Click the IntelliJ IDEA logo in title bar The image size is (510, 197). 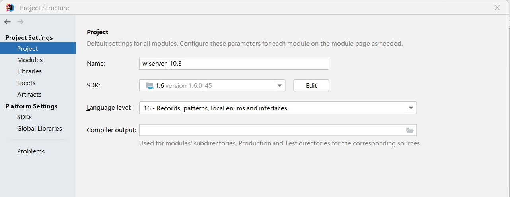click(x=10, y=7)
